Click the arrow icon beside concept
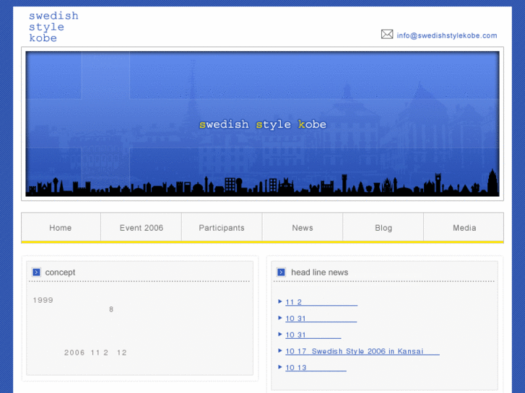The image size is (525, 393). coord(36,273)
